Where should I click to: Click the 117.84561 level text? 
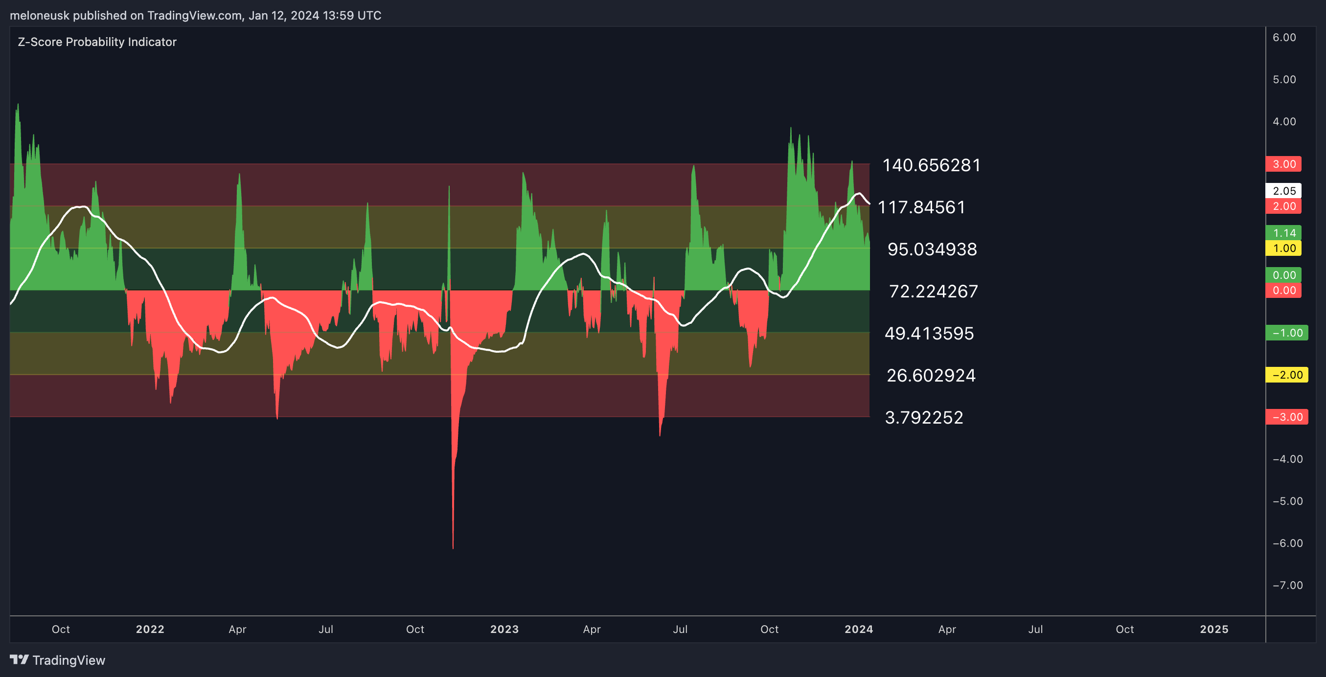tap(921, 207)
